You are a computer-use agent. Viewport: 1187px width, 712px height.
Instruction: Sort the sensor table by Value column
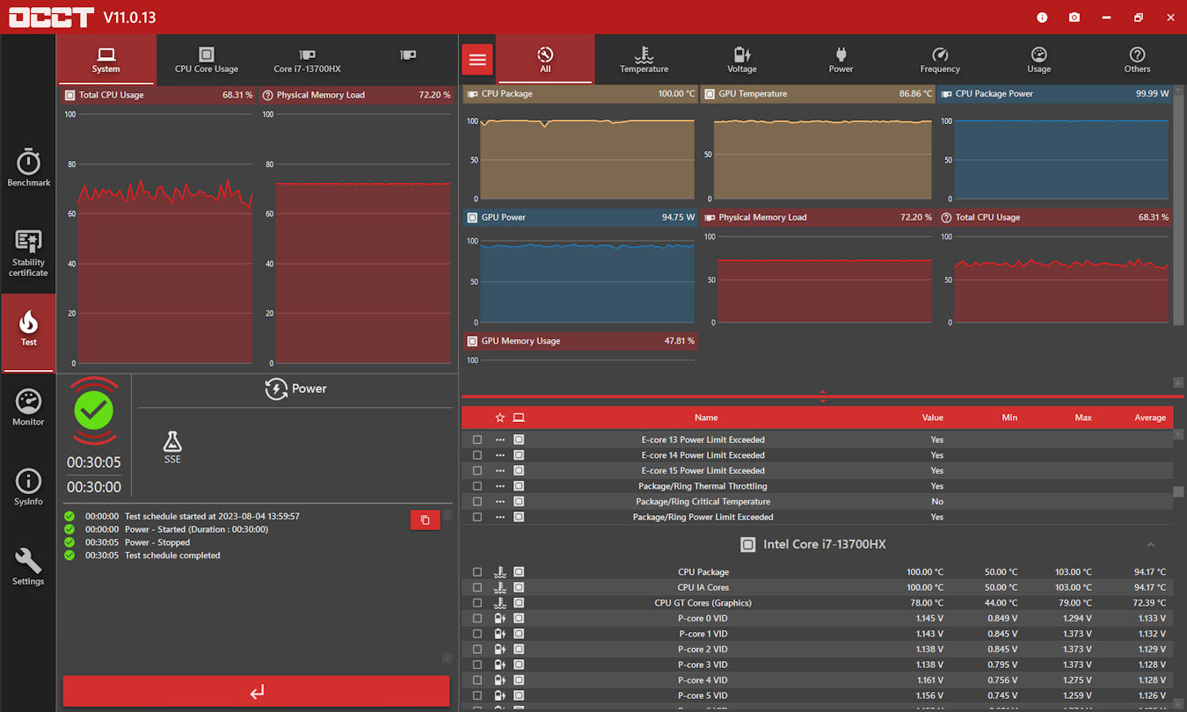pyautogui.click(x=933, y=418)
